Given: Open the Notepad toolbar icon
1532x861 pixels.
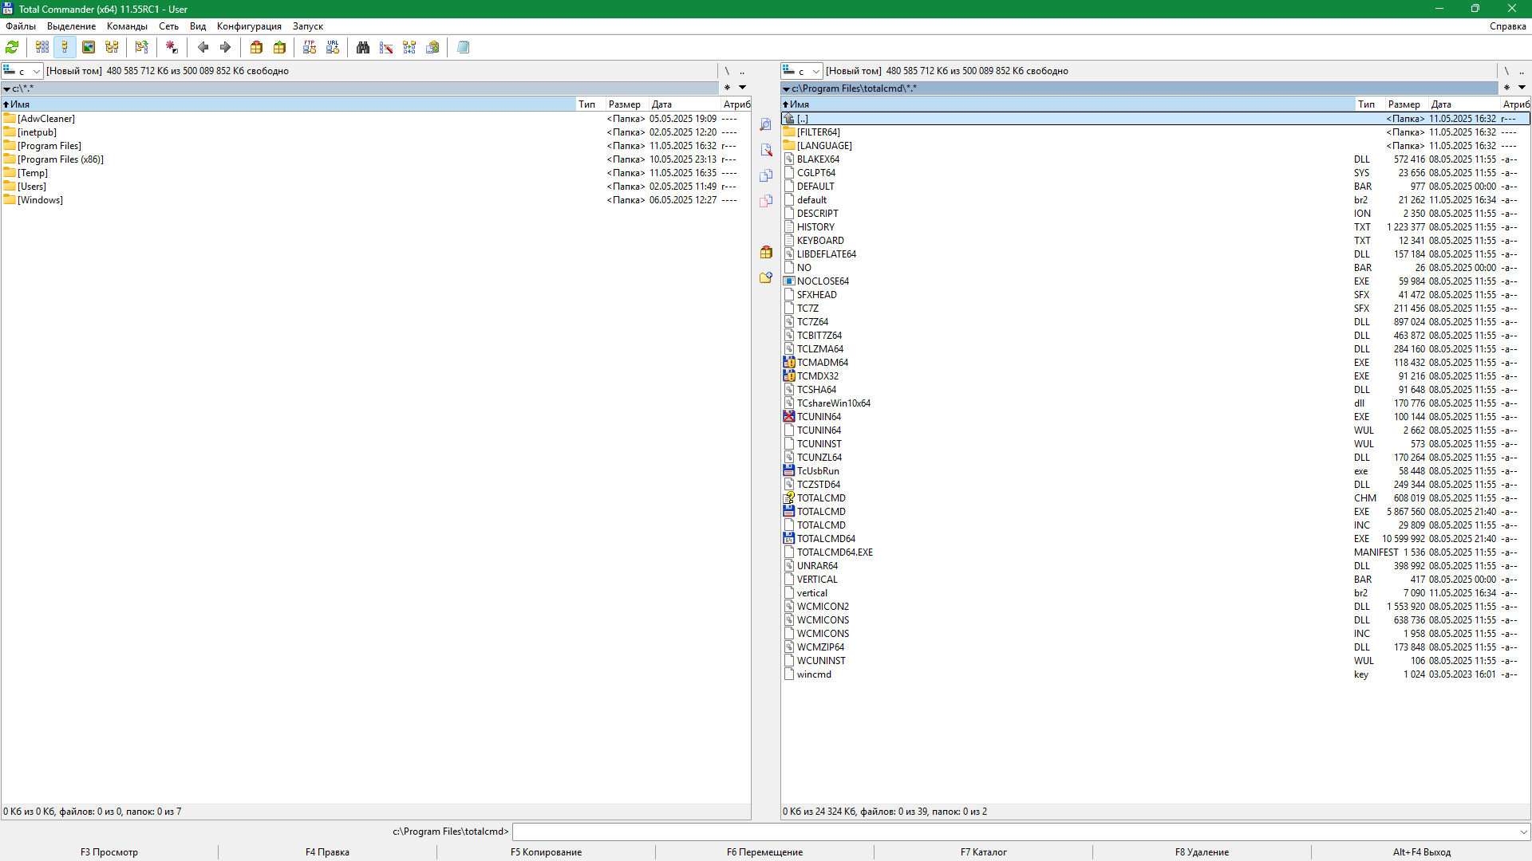Looking at the screenshot, I should [463, 48].
